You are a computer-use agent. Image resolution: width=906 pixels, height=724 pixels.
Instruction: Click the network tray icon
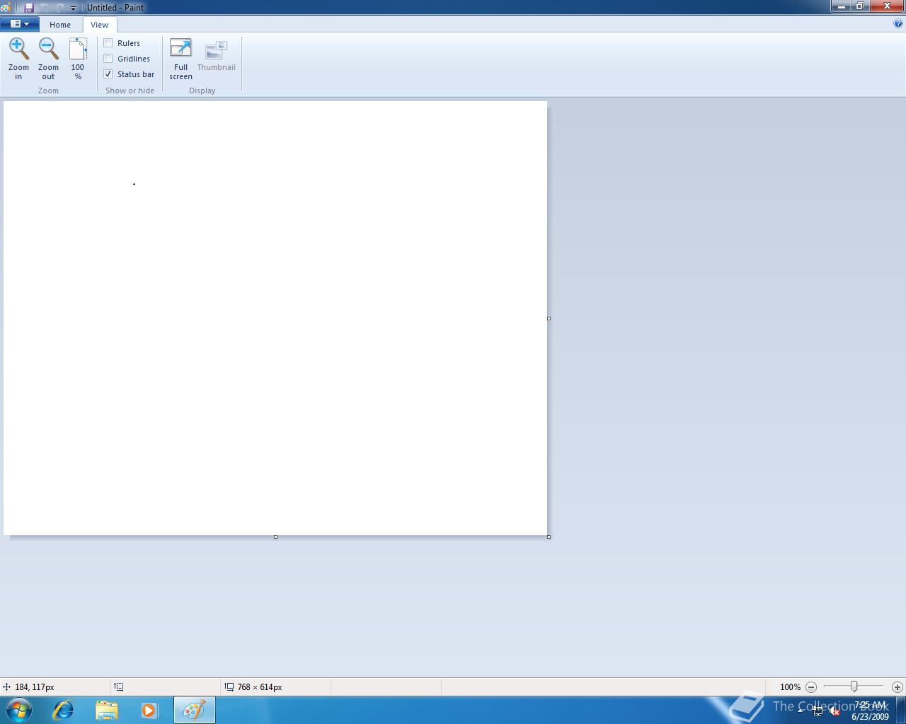click(x=818, y=711)
